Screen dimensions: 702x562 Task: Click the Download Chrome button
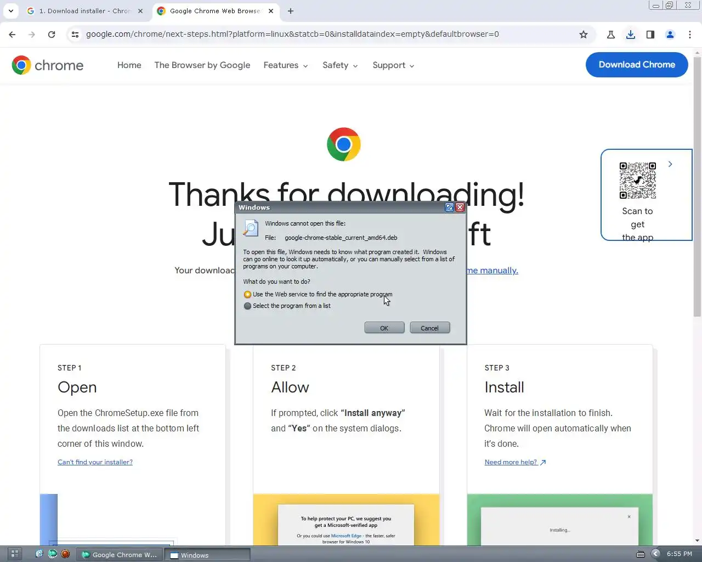(x=637, y=65)
